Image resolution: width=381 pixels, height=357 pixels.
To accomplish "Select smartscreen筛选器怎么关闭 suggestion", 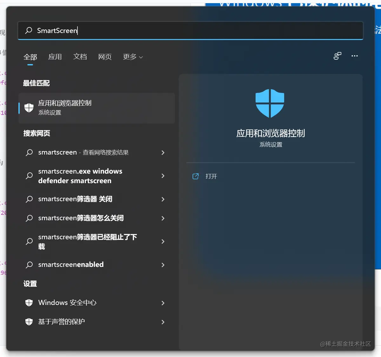I will pos(97,218).
